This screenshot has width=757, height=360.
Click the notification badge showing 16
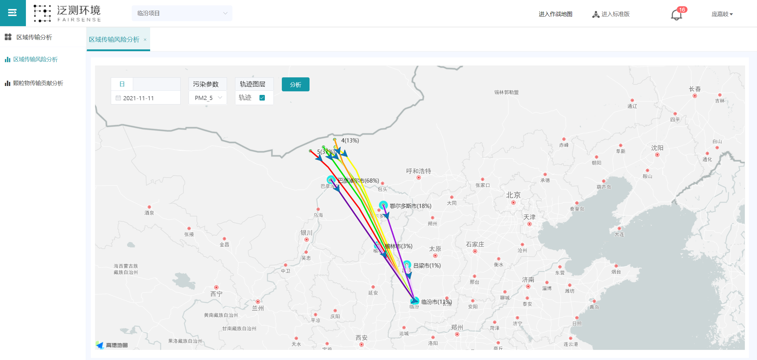click(x=682, y=10)
